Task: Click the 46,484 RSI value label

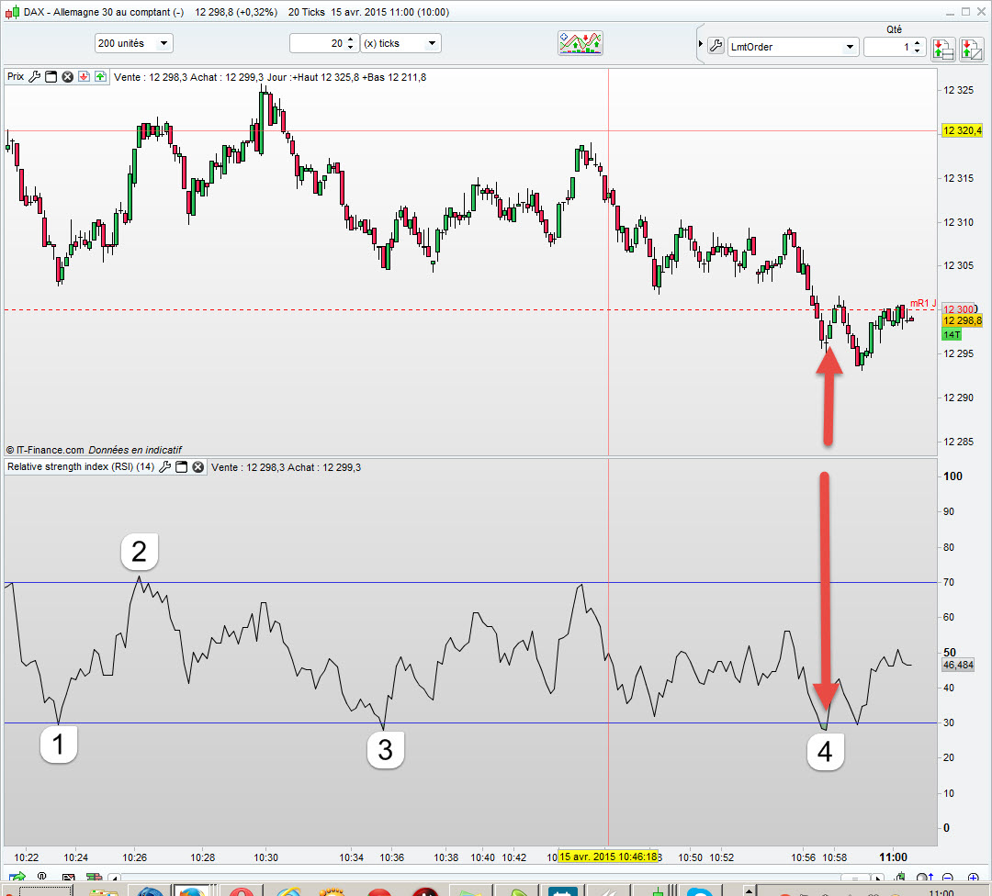Action: (958, 665)
